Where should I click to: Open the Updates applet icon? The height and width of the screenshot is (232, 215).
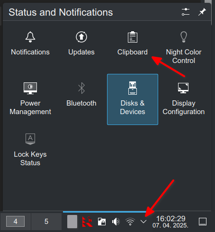point(81,37)
